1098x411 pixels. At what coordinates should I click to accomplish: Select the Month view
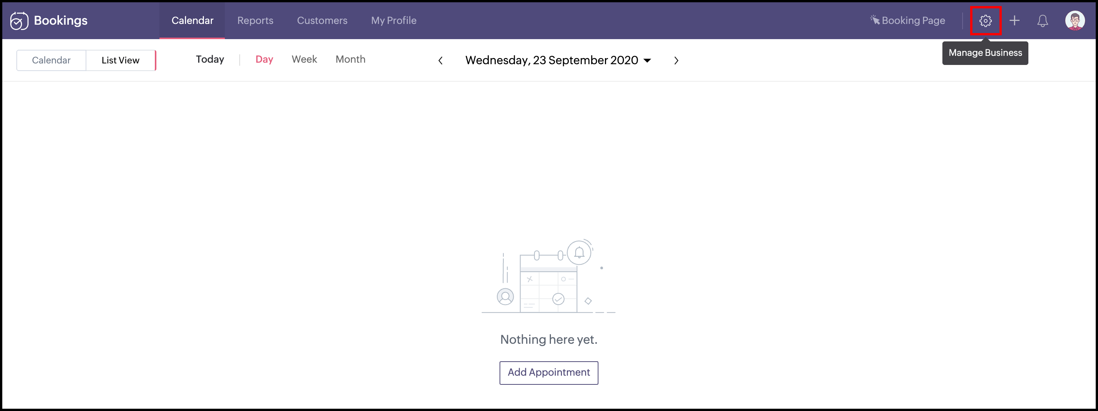pos(350,60)
